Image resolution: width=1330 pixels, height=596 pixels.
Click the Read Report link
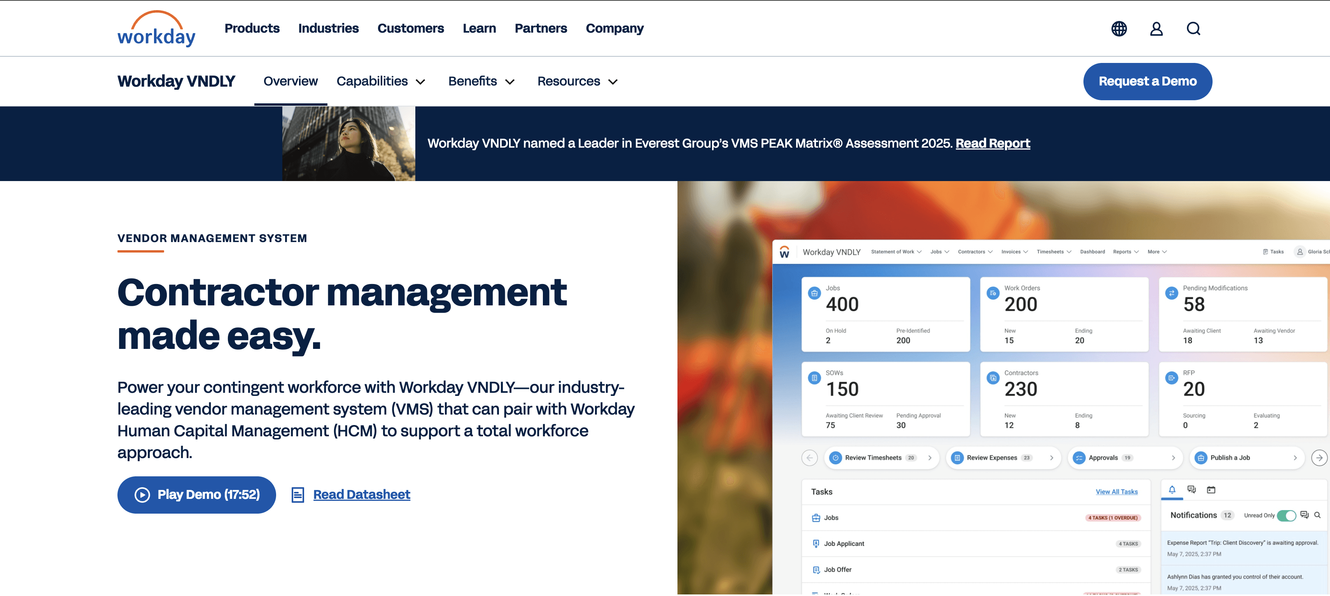point(992,143)
